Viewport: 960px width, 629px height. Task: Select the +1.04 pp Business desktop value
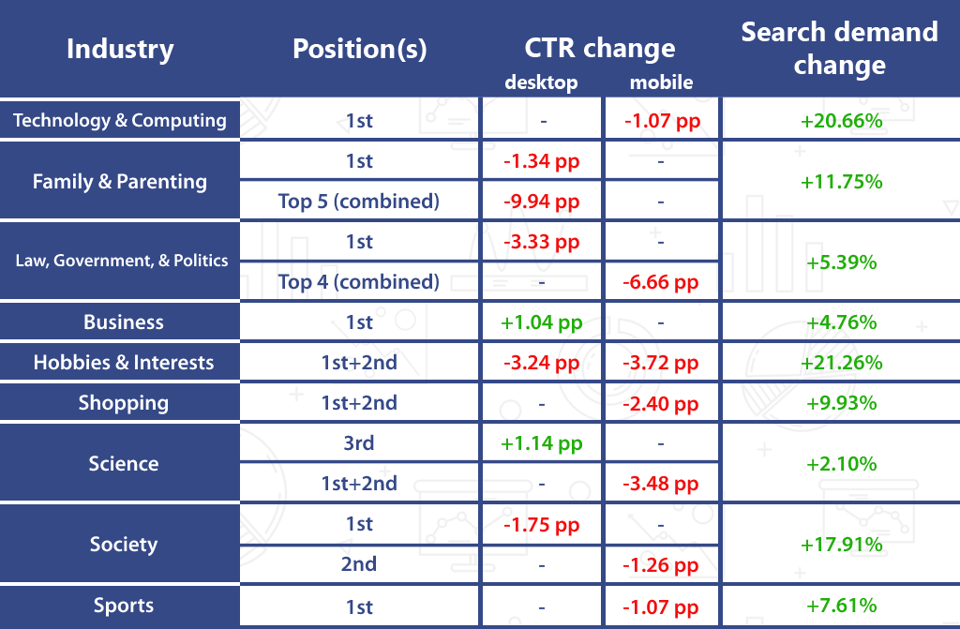click(541, 322)
